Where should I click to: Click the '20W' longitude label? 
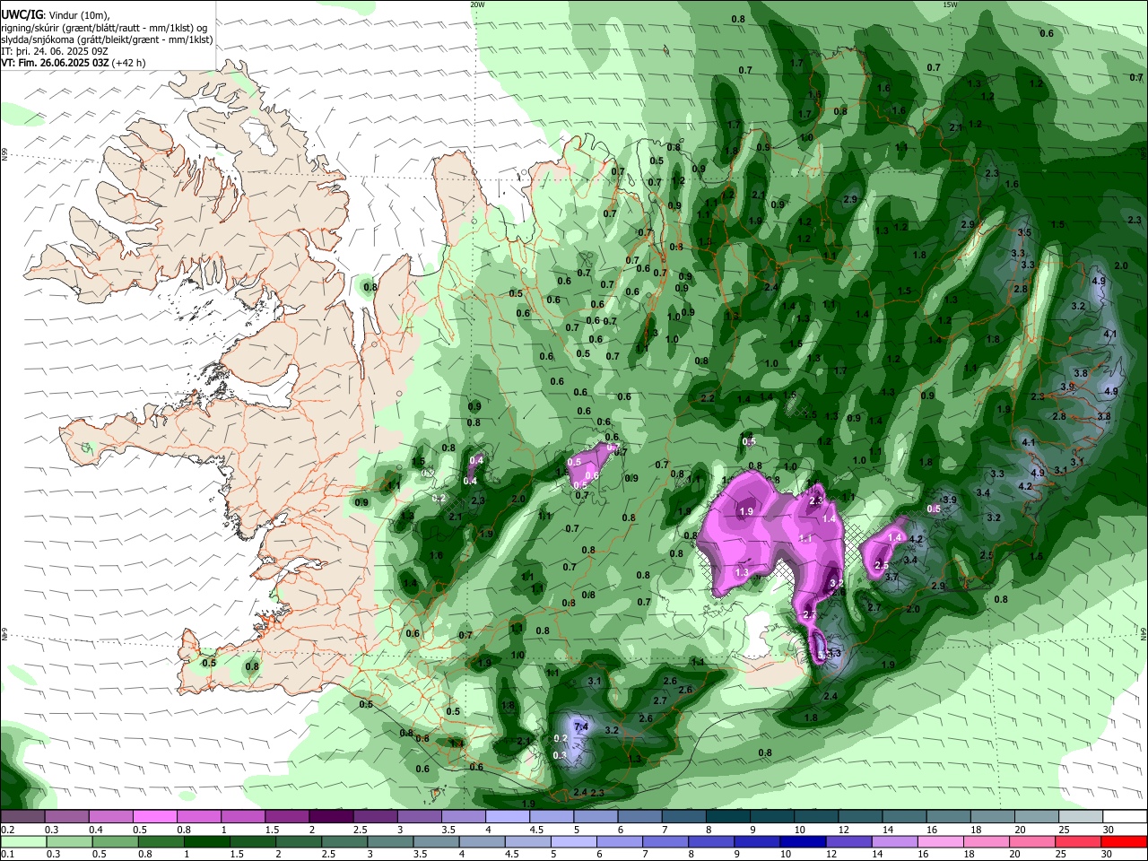(478, 4)
